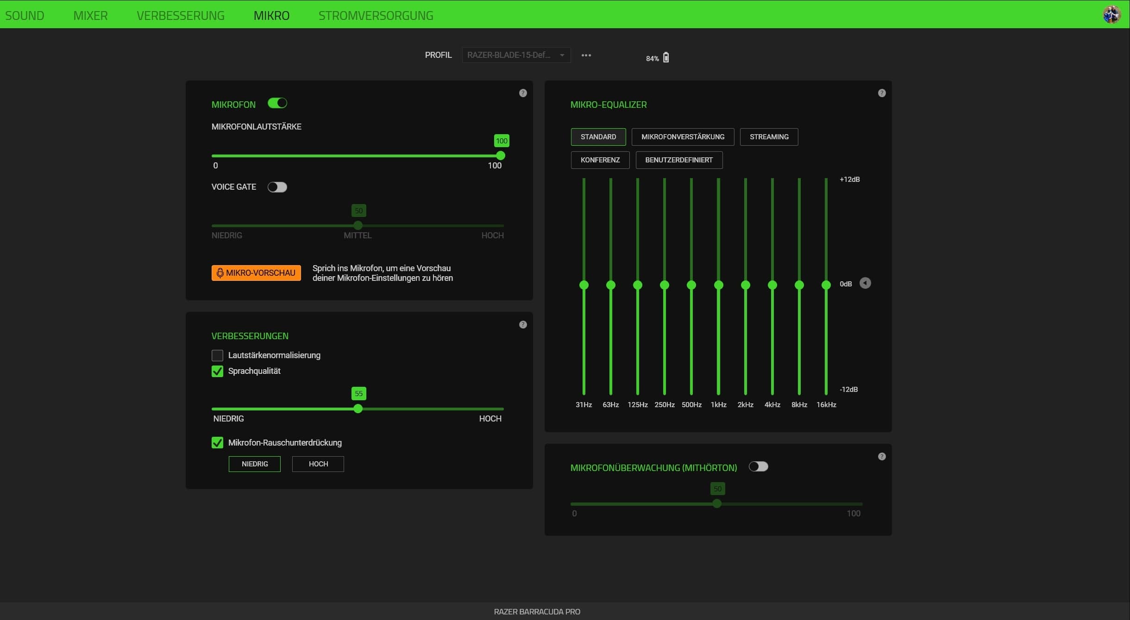Click the Mikrofon panel help icon

(523, 93)
